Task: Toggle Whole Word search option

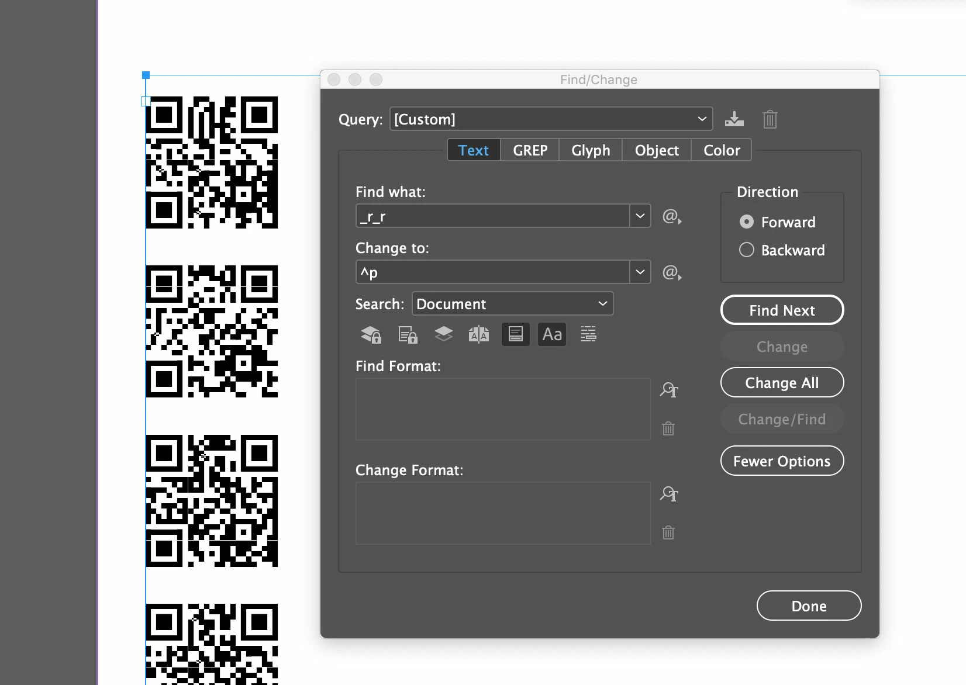Action: click(588, 334)
